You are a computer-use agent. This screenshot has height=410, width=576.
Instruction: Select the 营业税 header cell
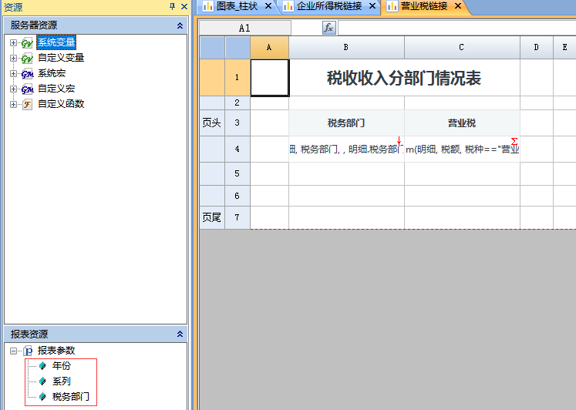click(461, 123)
